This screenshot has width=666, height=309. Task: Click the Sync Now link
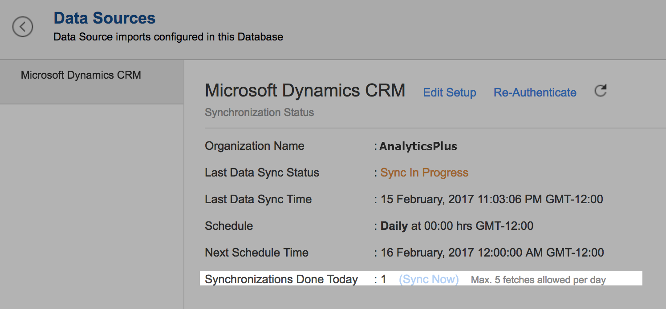(429, 279)
